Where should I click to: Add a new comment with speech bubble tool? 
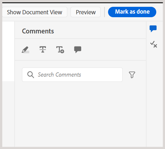(x=78, y=50)
